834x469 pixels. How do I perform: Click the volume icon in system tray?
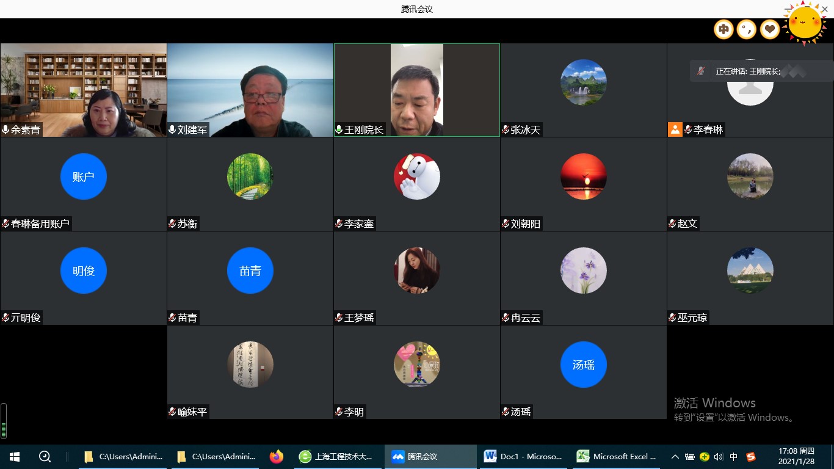click(719, 456)
